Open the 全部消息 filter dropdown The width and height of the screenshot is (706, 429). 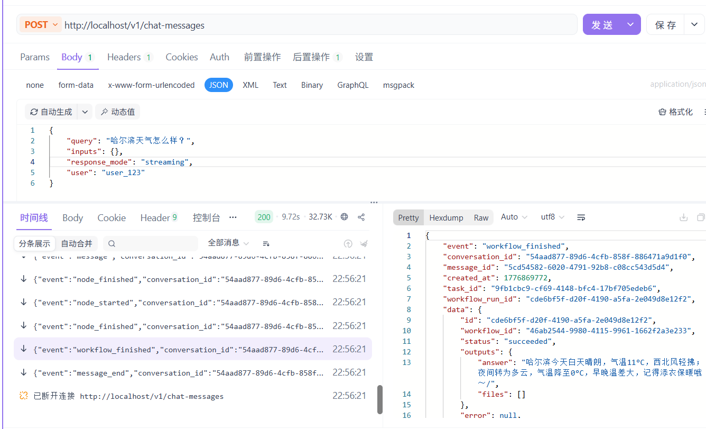(228, 243)
